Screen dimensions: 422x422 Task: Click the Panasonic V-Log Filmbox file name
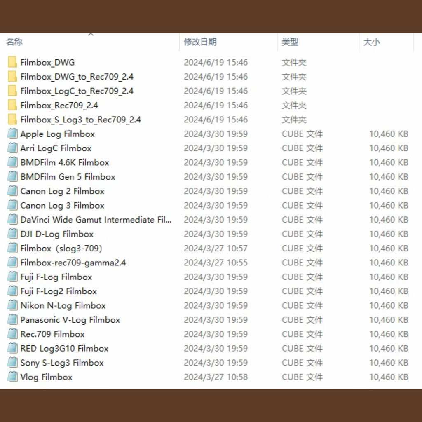70,319
